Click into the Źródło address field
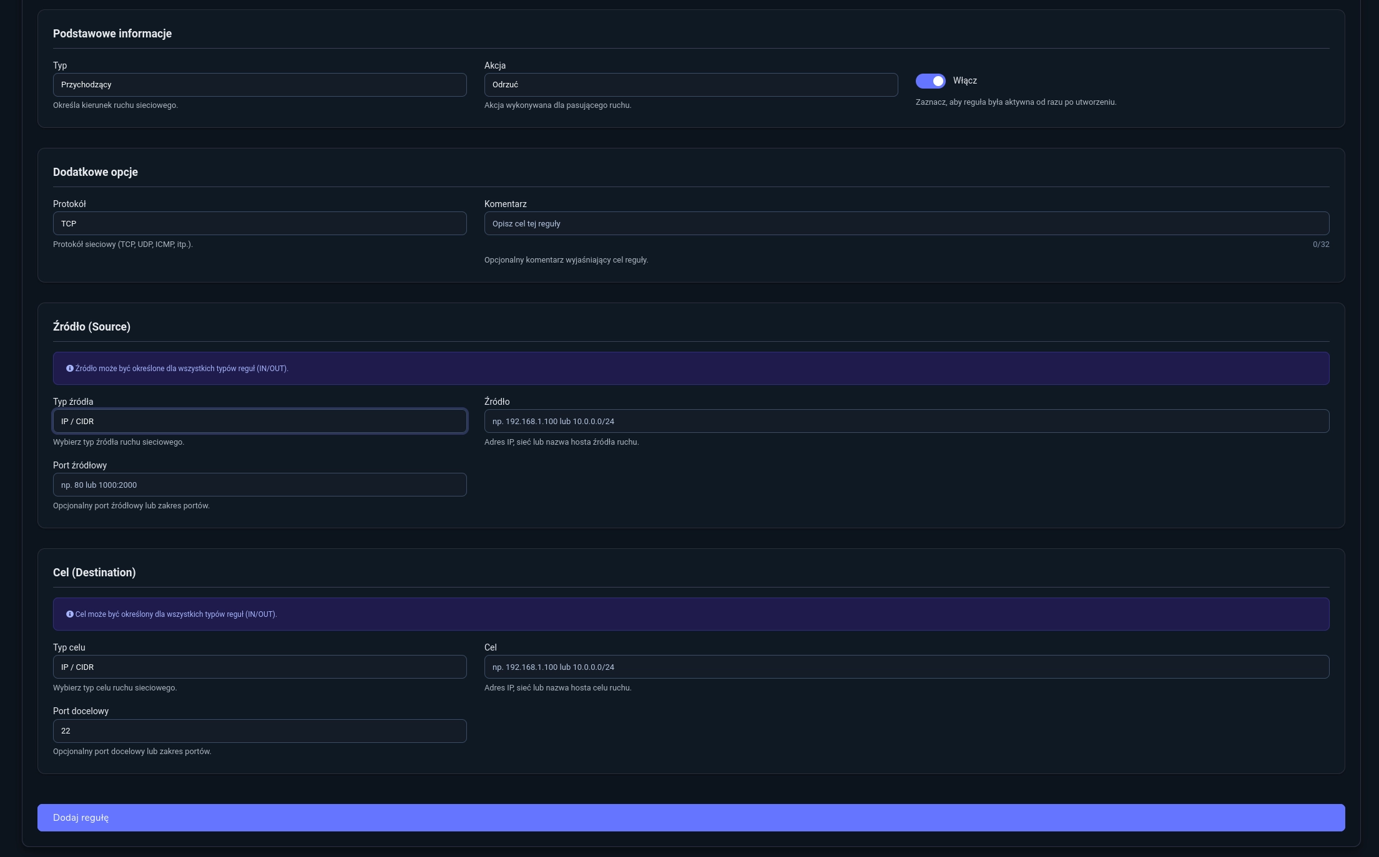Viewport: 1379px width, 857px height. (906, 422)
